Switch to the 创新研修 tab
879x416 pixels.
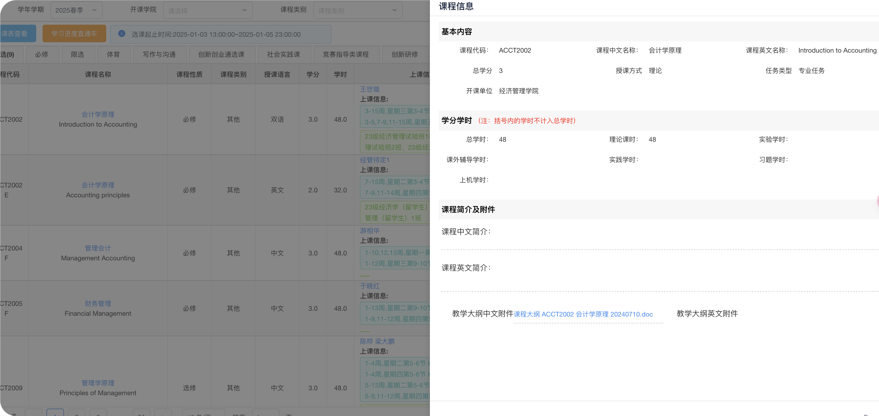[404, 55]
